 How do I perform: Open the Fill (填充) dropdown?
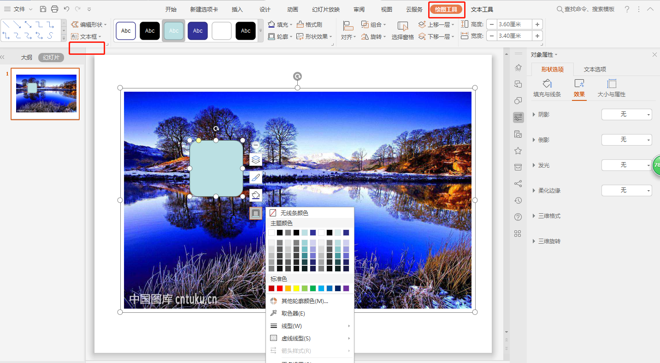click(x=280, y=24)
